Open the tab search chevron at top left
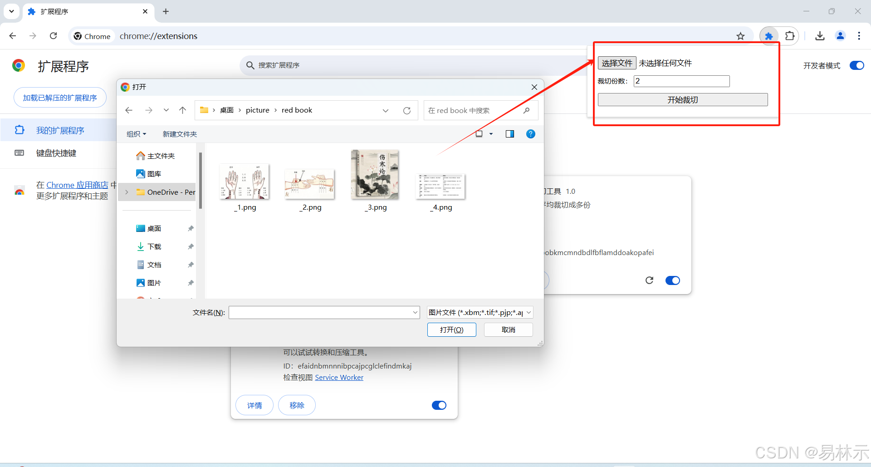Image resolution: width=871 pixels, height=467 pixels. 11,11
